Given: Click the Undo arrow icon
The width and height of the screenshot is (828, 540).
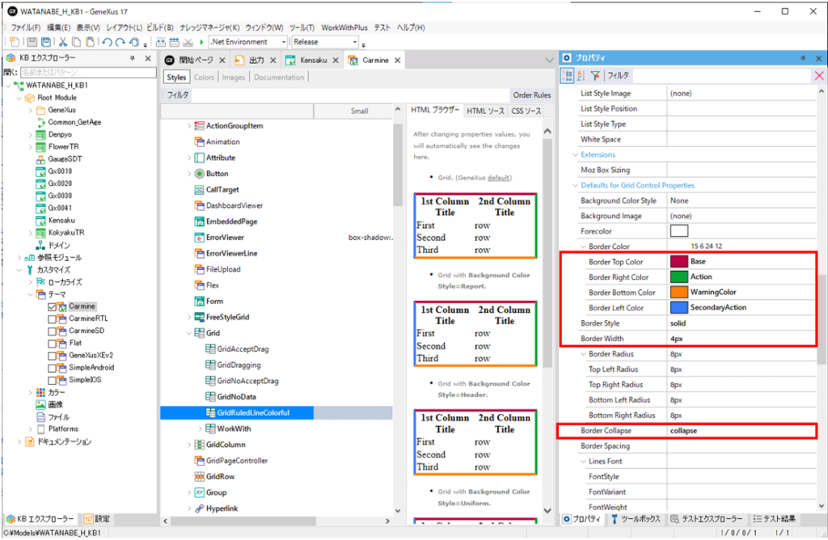Looking at the screenshot, I should tap(108, 42).
